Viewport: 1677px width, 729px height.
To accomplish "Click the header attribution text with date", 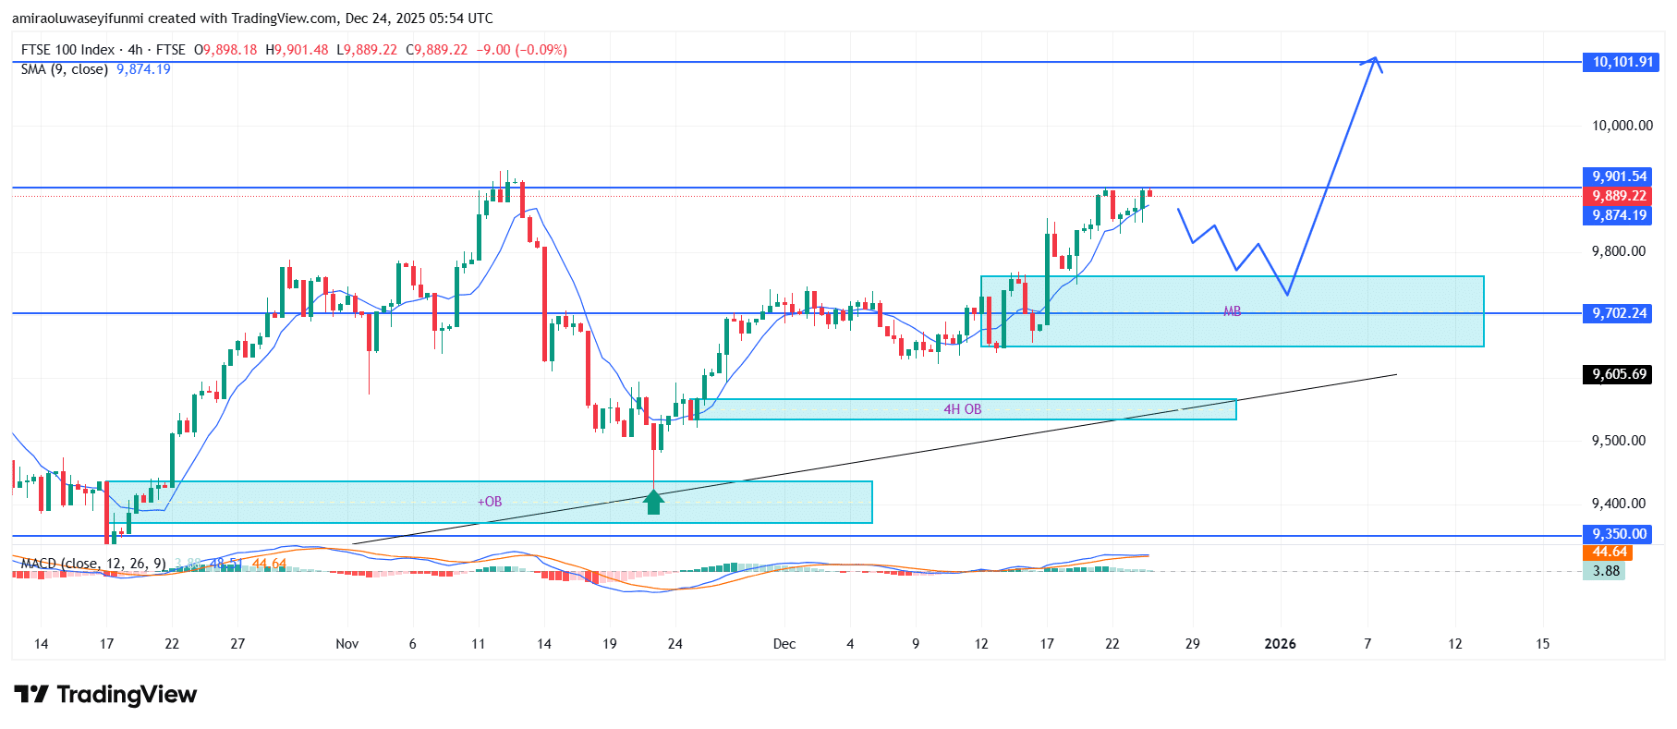I will [252, 18].
